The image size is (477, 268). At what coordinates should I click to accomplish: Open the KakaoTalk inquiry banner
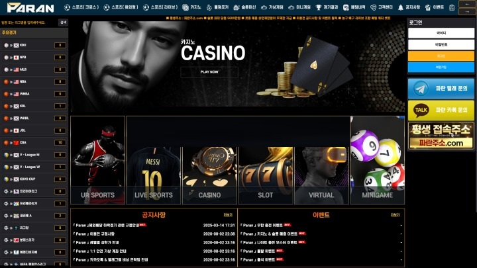point(441,110)
